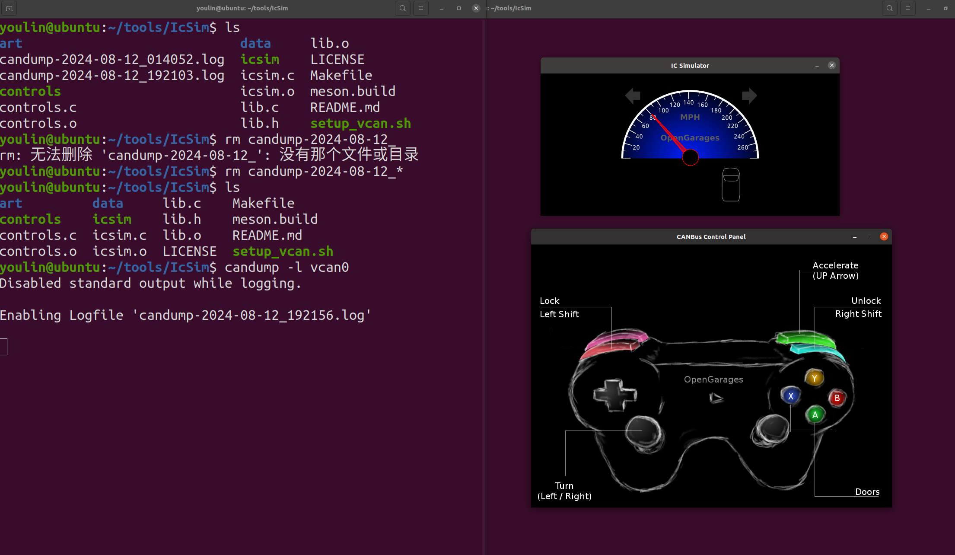Click the CANBus Control Panel title bar
This screenshot has height=555, width=955.
coord(711,237)
